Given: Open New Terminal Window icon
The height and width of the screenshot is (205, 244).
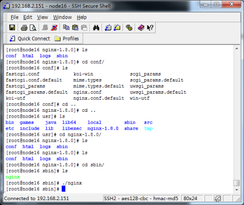Looking at the screenshot, I should point(108,27).
